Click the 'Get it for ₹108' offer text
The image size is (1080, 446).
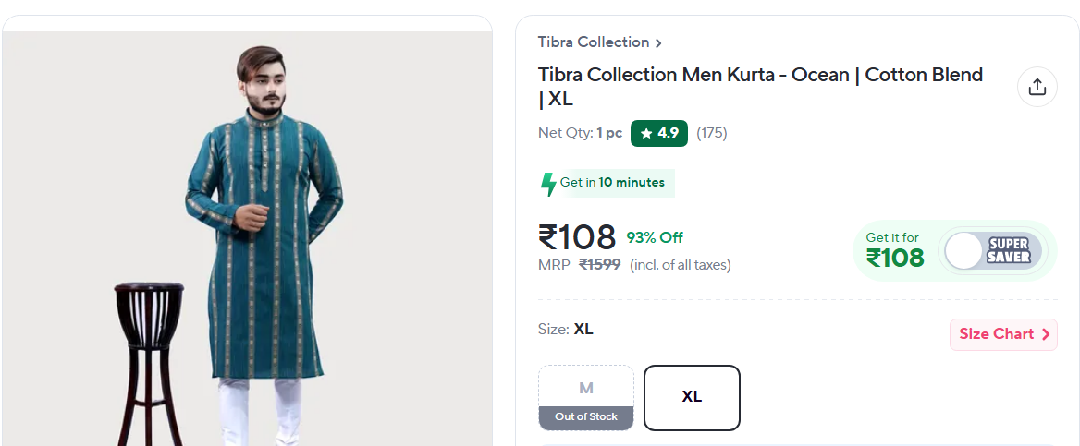tap(894, 251)
